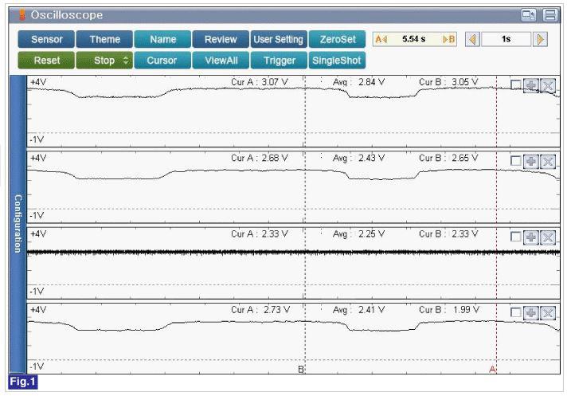This screenshot has width=567, height=396.
Task: Remove the second channel with X icon
Action: pos(547,161)
